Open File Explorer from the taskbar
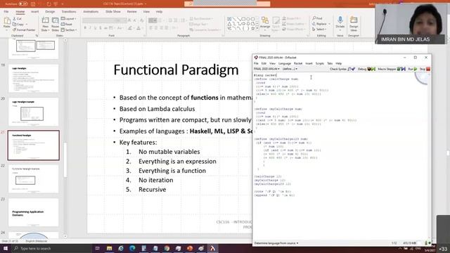The image size is (450, 253). click(110, 248)
